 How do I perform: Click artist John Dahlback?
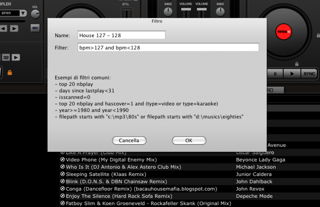point(254,181)
